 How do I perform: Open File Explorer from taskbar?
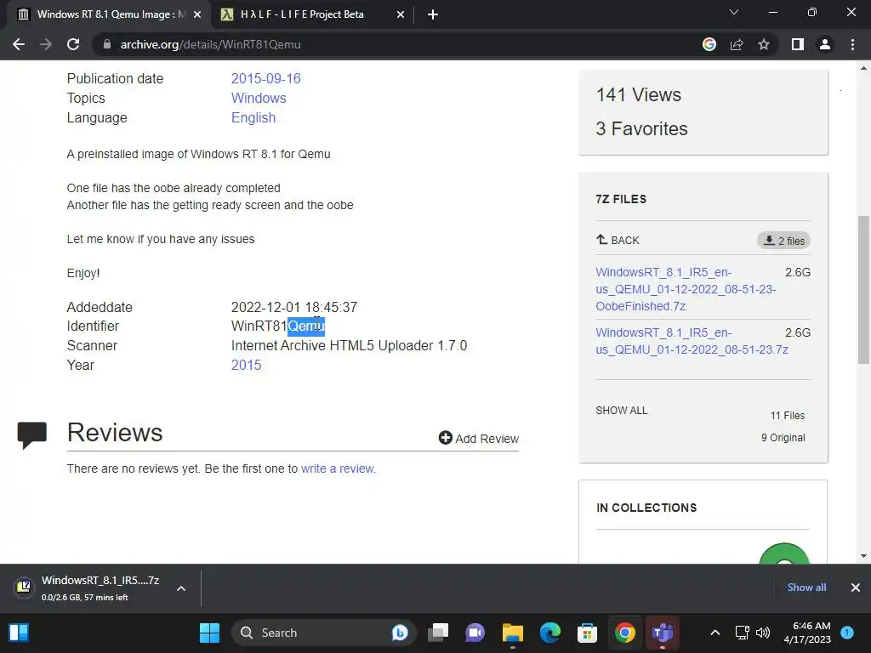[512, 633]
